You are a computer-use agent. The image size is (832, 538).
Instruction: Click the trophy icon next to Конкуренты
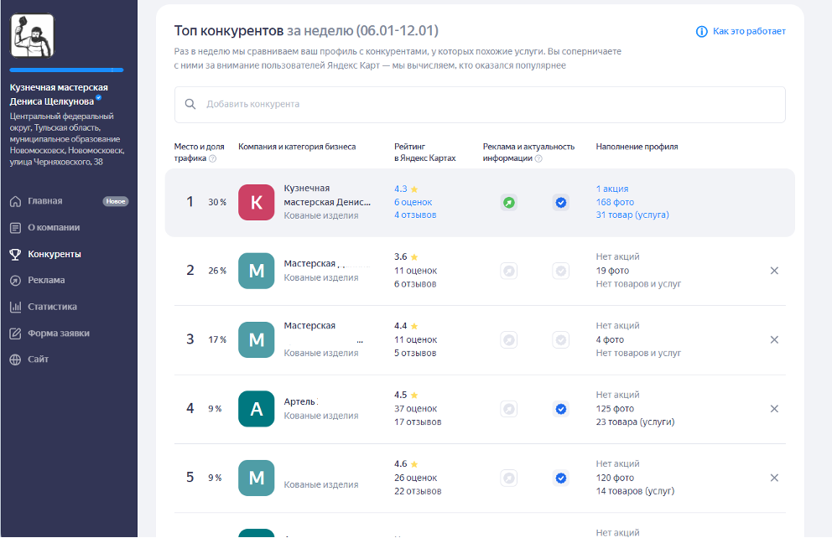point(15,254)
